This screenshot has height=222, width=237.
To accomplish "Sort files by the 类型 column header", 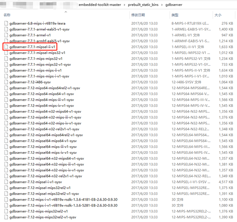I will [175, 15].
